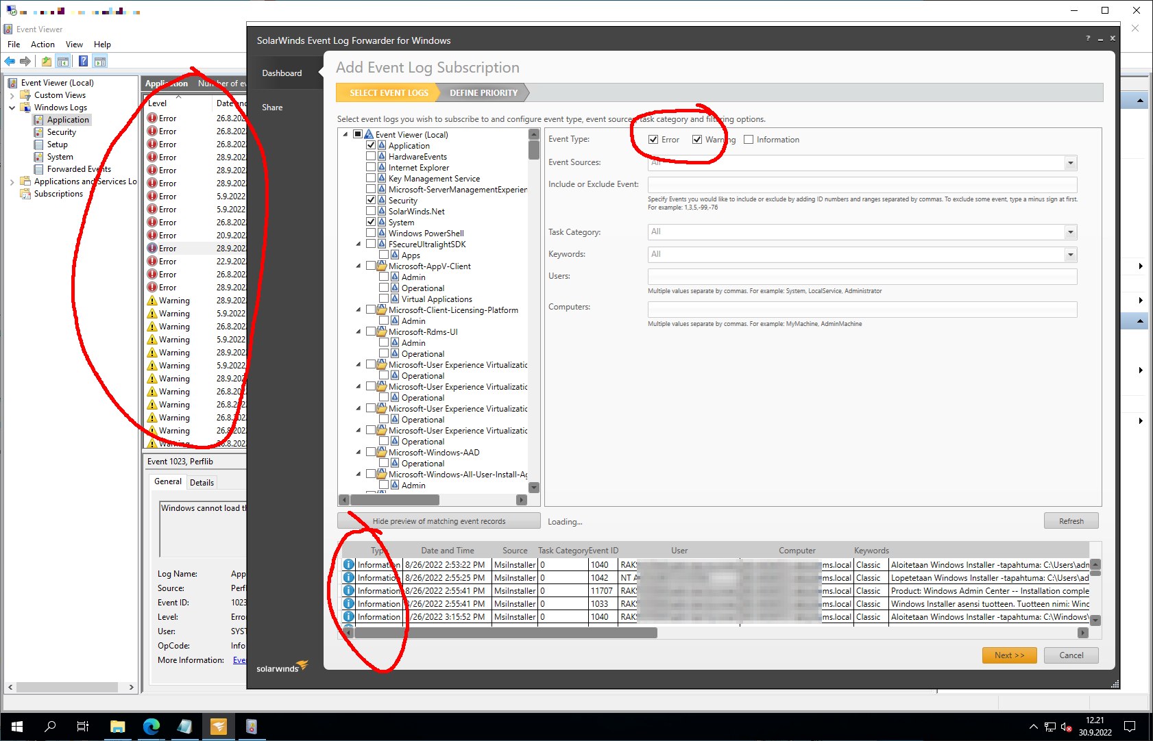Open Windows Search from the taskbar
Image resolution: width=1153 pixels, height=741 pixels.
click(50, 727)
